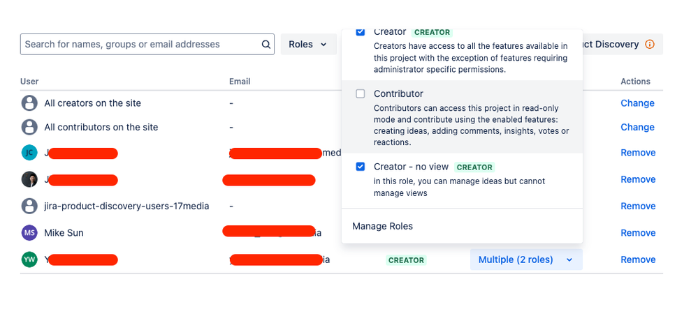Click the jira-product-discovery-users-17media group avatar
The width and height of the screenshot is (698, 309).
click(29, 206)
